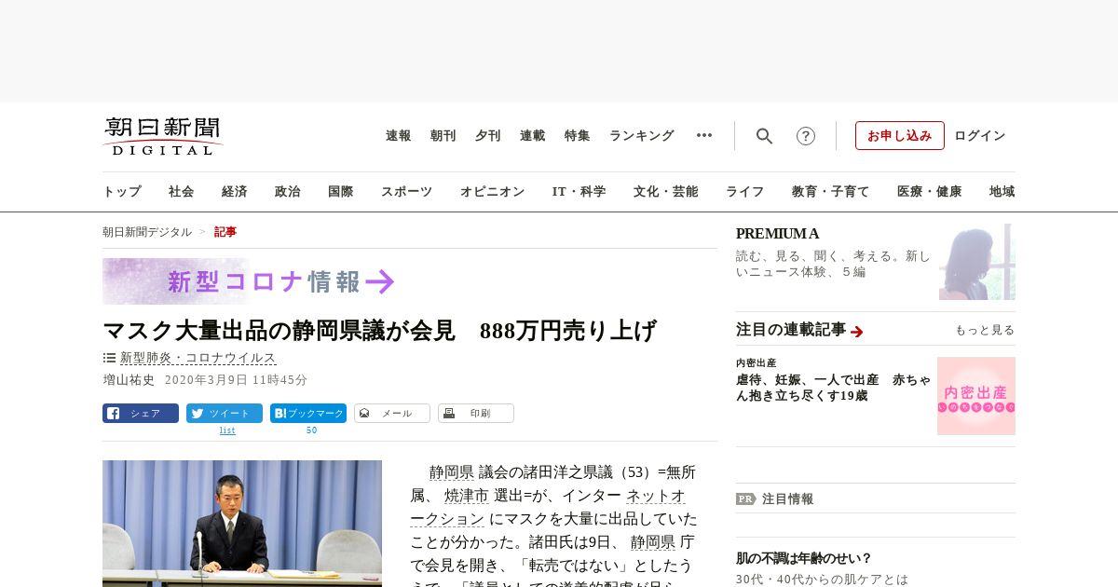Tweet the article with ツイート button
The image size is (1118, 587).
[x=225, y=413]
